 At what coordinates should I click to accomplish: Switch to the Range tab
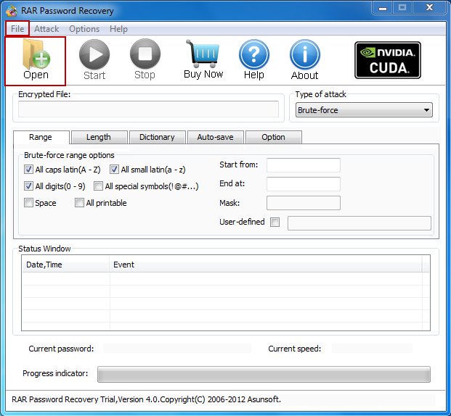tap(41, 137)
